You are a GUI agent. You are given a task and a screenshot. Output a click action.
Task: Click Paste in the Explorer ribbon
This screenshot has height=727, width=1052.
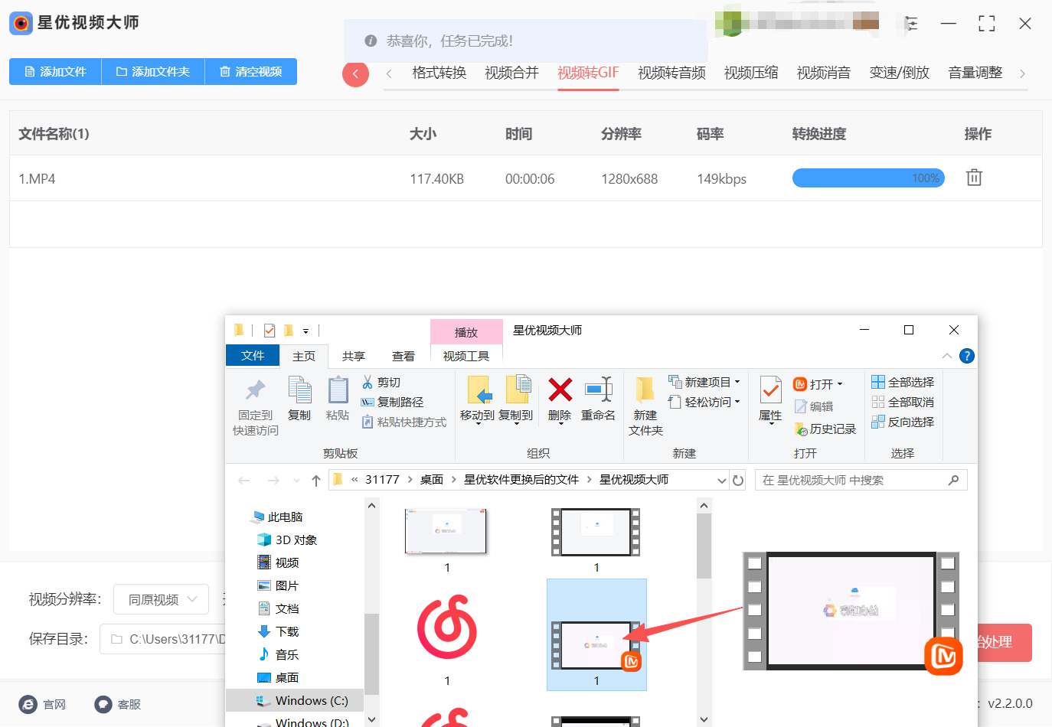(338, 399)
